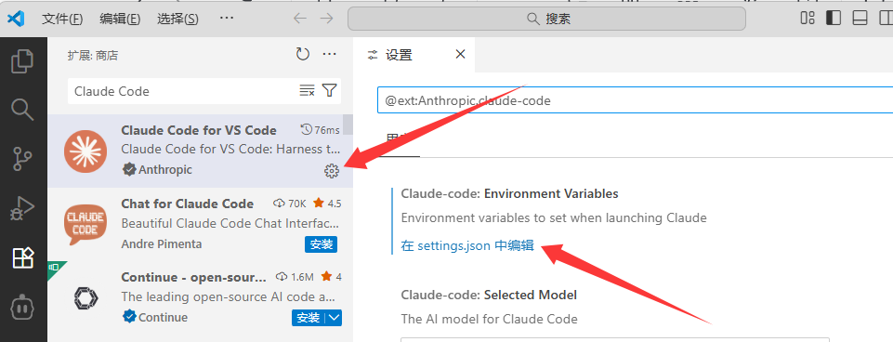This screenshot has width=893, height=342.
Task: Click the VS Code logo icon
Action: (x=16, y=19)
